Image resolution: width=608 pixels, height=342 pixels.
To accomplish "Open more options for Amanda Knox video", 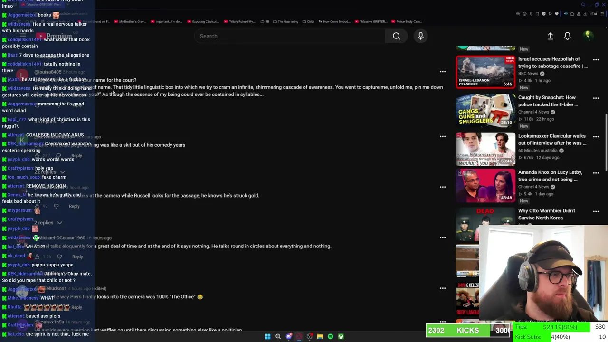I will tap(596, 173).
